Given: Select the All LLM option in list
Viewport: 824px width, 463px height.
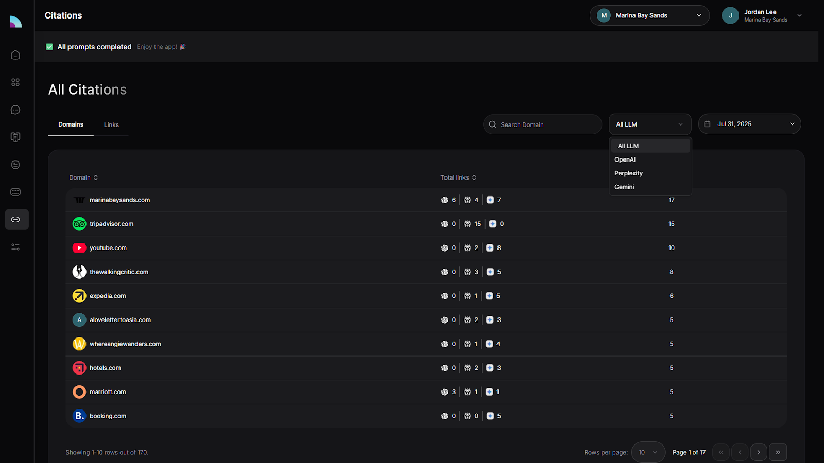Looking at the screenshot, I should pos(650,146).
